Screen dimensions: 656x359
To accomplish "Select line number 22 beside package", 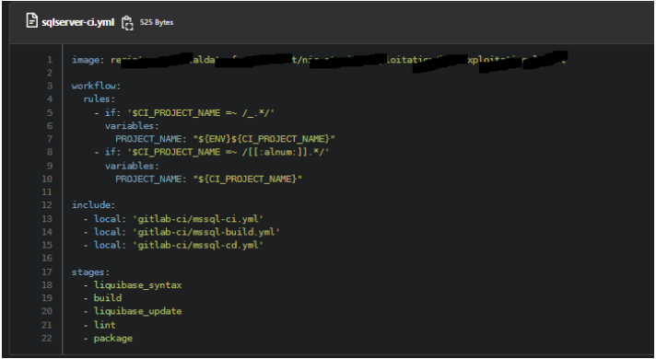I will tap(47, 338).
